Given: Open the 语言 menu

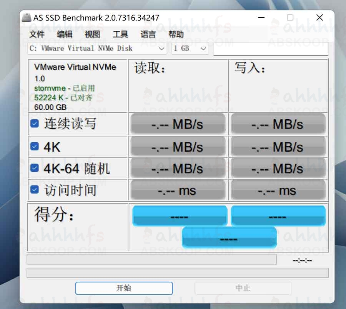Looking at the screenshot, I should (148, 35).
